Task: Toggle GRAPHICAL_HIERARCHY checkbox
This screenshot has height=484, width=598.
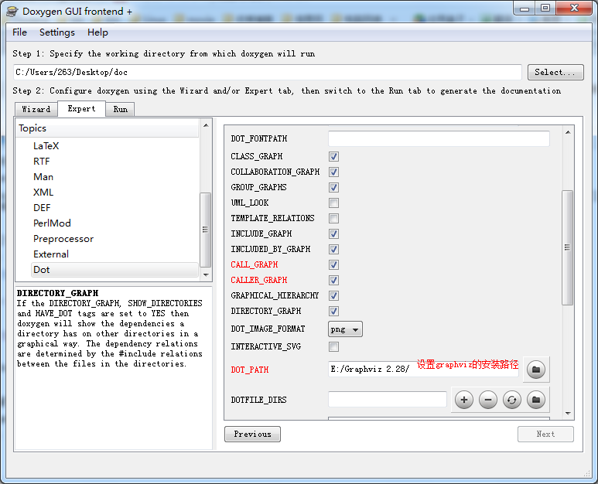Action: [x=333, y=295]
